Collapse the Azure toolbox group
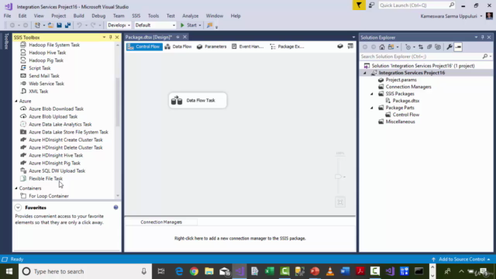Image resolution: width=496 pixels, height=279 pixels. 16,102
